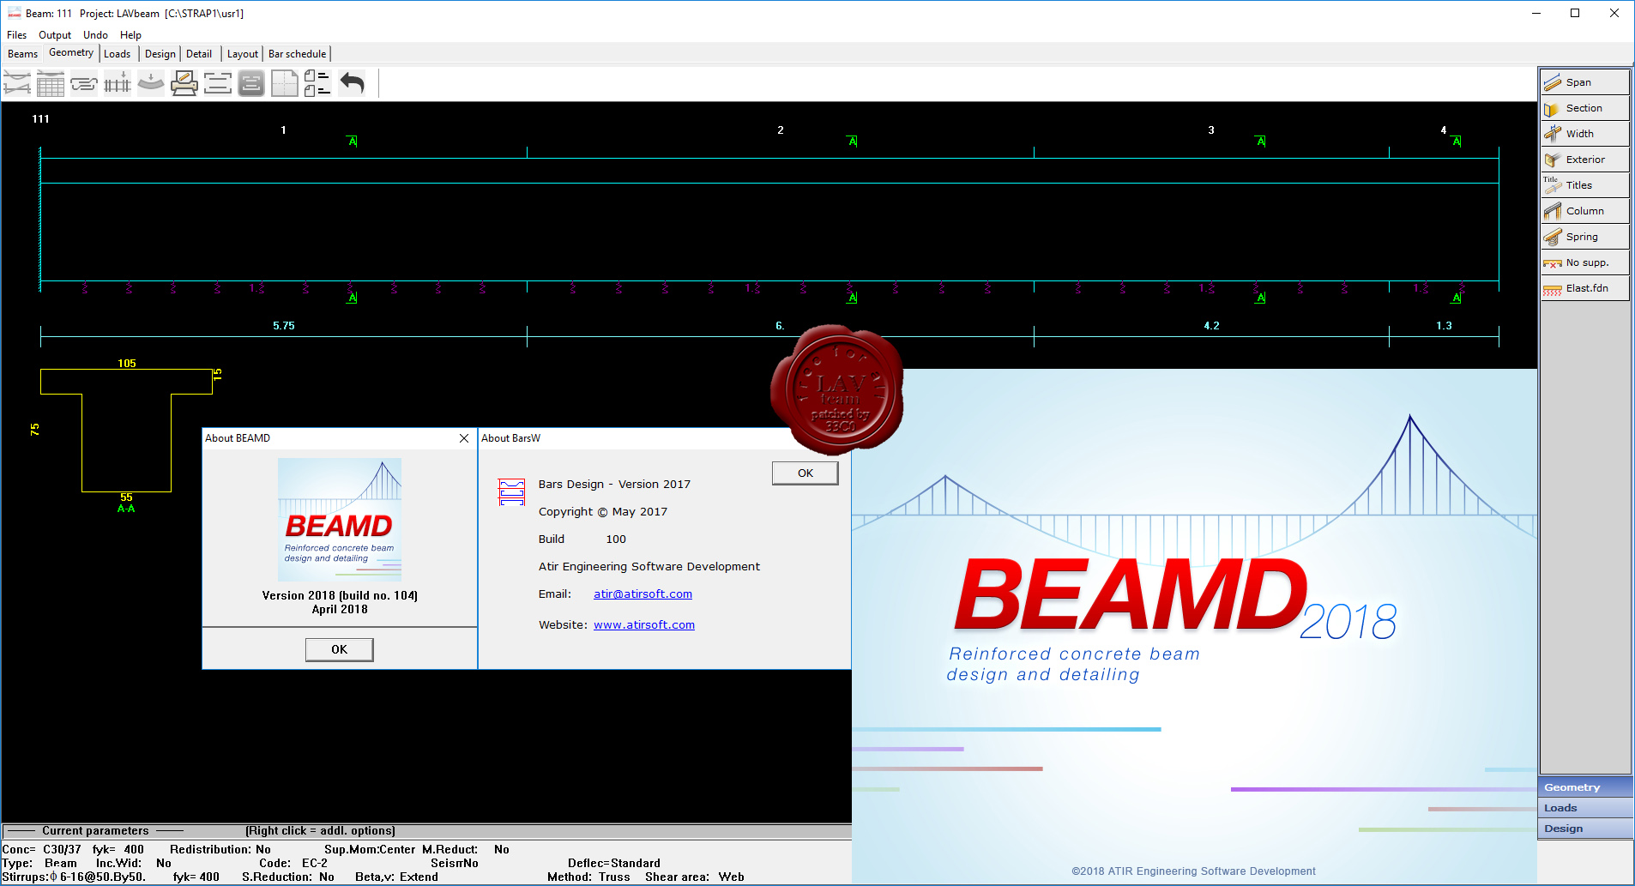The image size is (1635, 886).
Task: Toggle the highlighted grey frame toolbar icon
Action: click(251, 83)
